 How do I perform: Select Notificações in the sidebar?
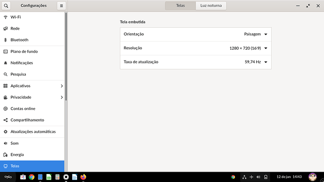click(32, 63)
